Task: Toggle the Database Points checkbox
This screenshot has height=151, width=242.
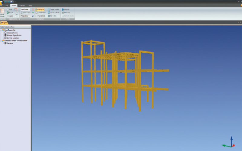Action: (x=5, y=33)
